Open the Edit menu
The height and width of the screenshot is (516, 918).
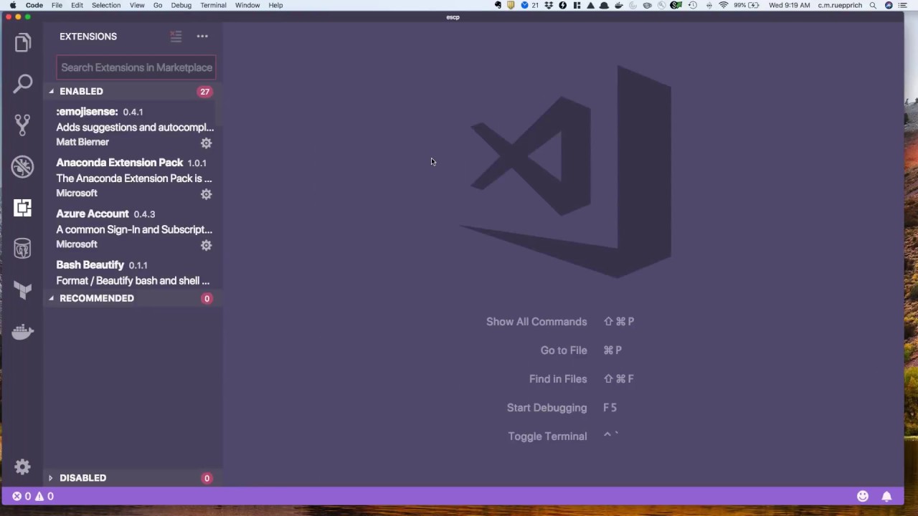click(x=77, y=5)
